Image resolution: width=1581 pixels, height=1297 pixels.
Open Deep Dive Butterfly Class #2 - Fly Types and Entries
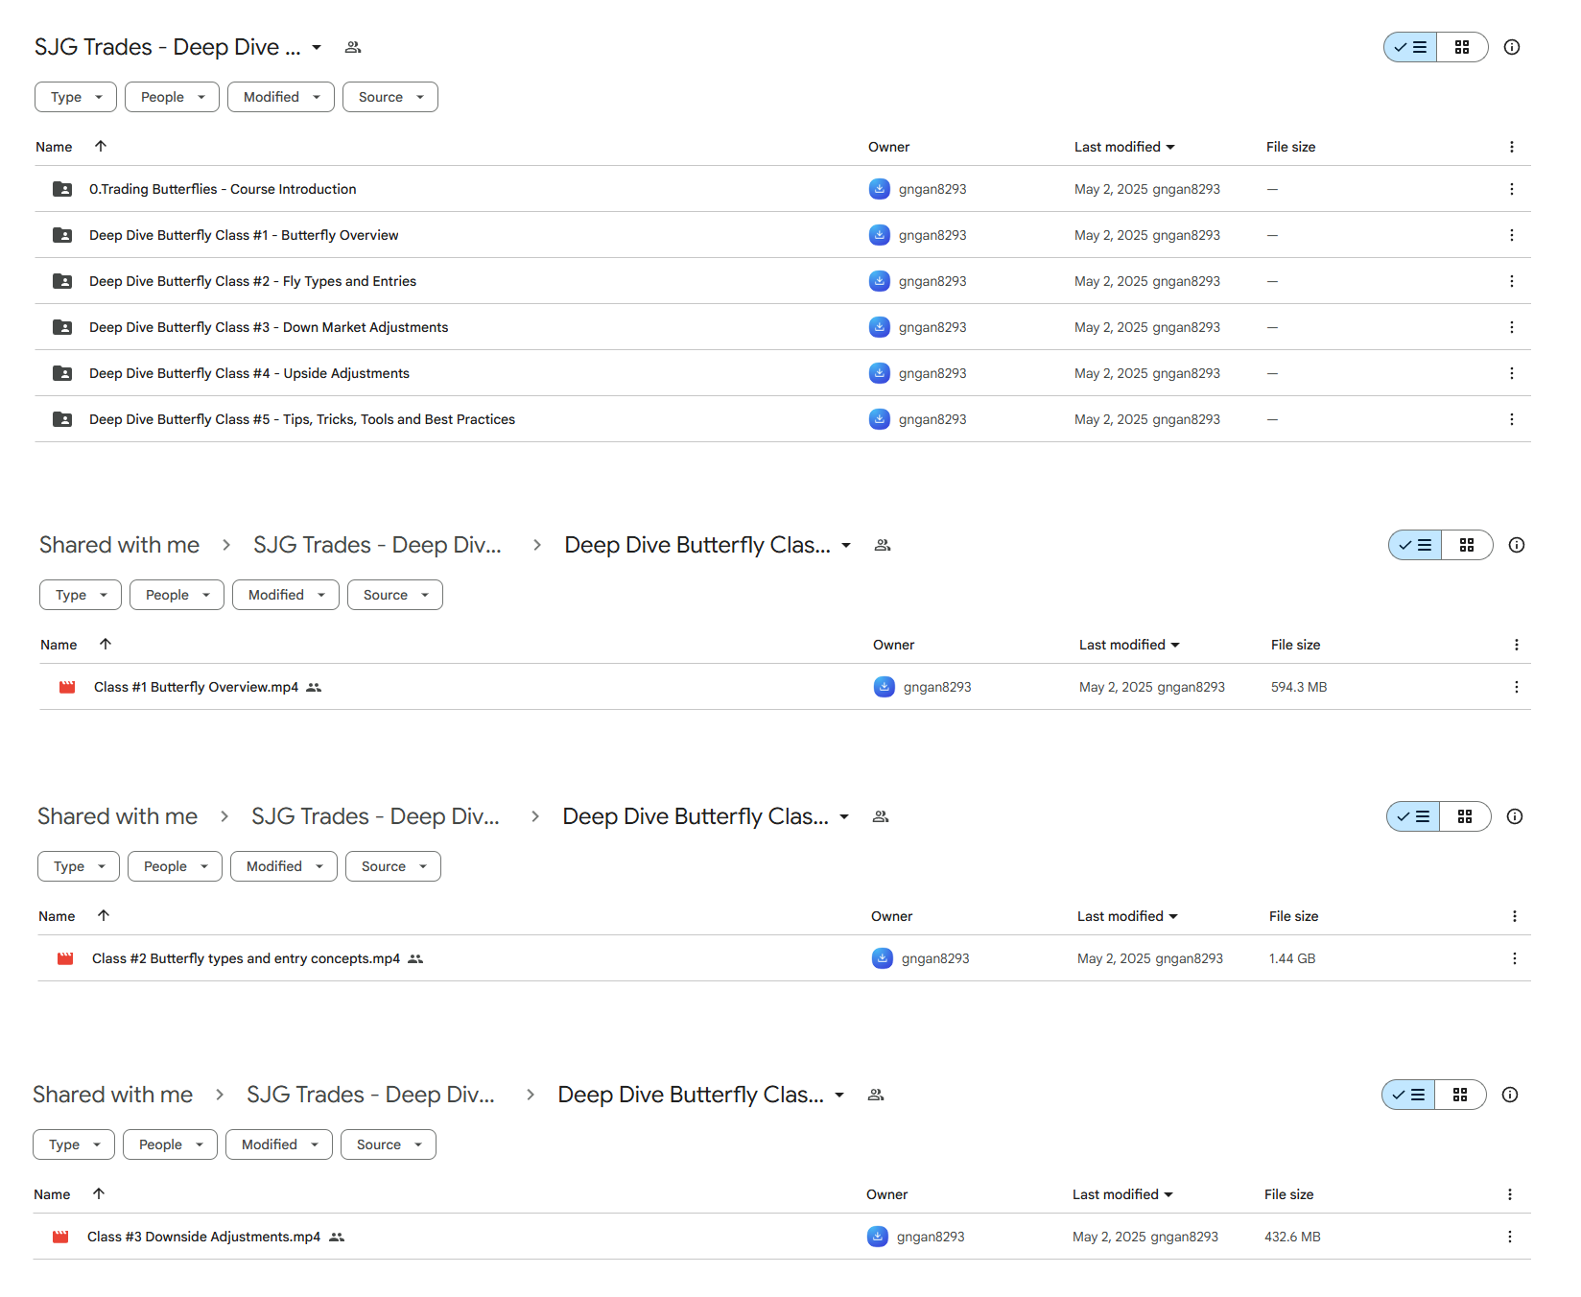coord(252,281)
